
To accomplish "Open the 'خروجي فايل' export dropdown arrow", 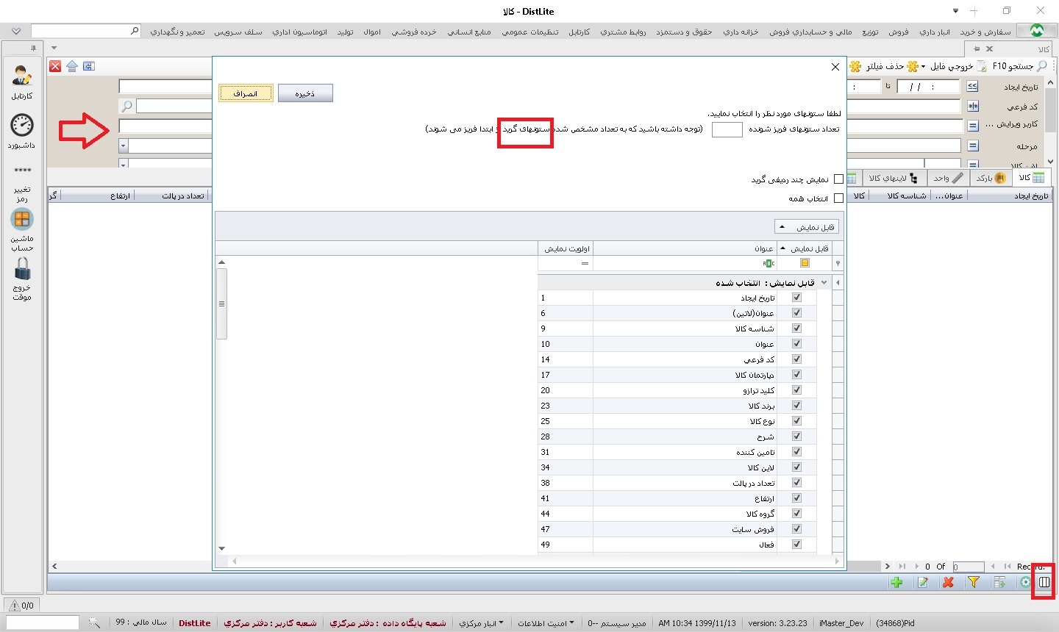I will point(924,67).
